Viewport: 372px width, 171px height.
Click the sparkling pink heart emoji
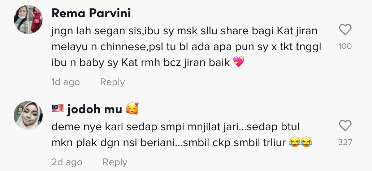coord(239,62)
